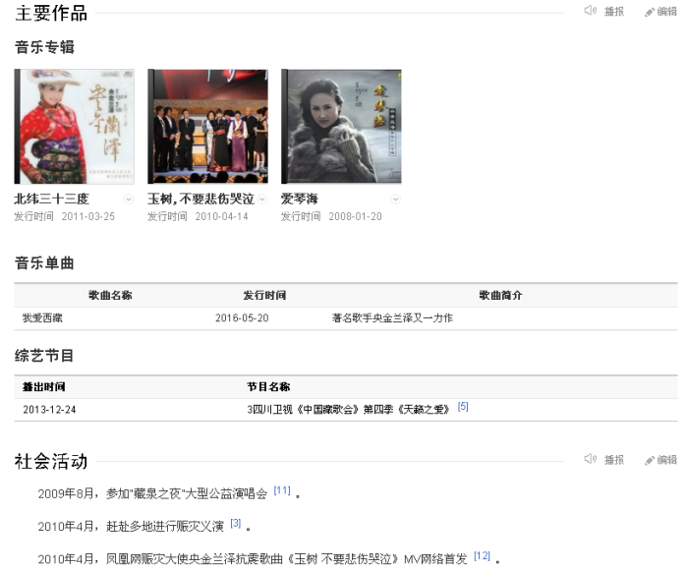Open the dropdown arrow beside 爱琴海
687x571 pixels.
click(x=395, y=199)
